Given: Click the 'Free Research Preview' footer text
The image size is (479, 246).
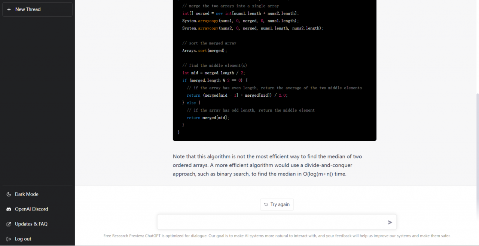Looking at the screenshot, I should (277, 236).
